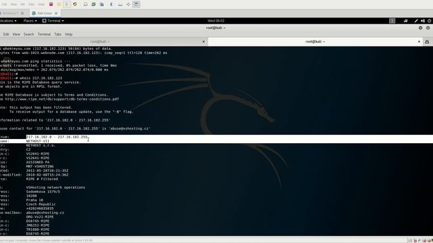This screenshot has height=243, width=433.
Task: Open the terminal Edit menu
Action: click(x=6, y=34)
